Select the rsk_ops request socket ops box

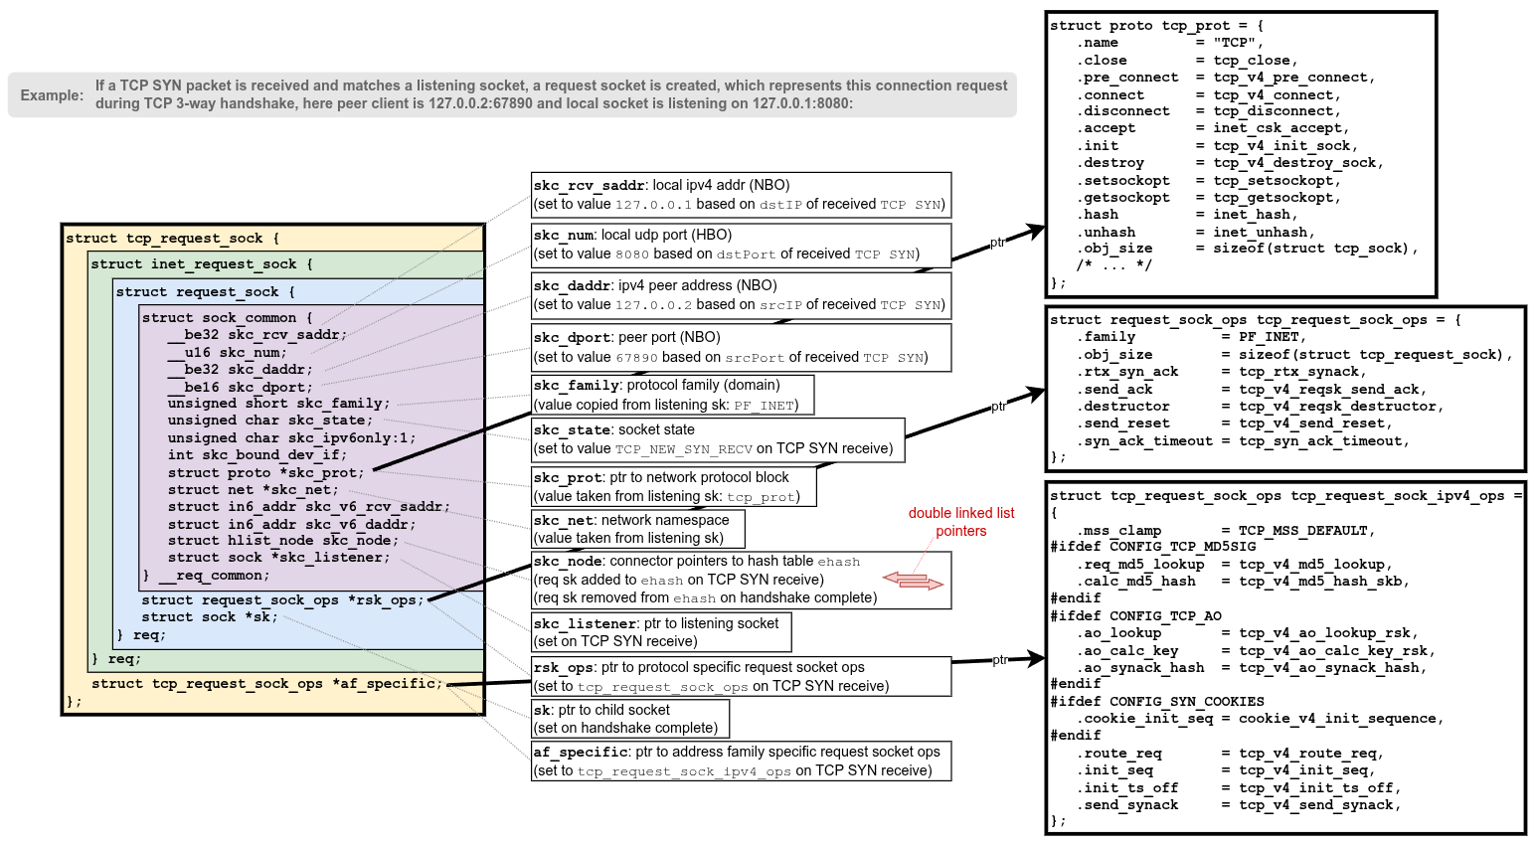pos(741,677)
